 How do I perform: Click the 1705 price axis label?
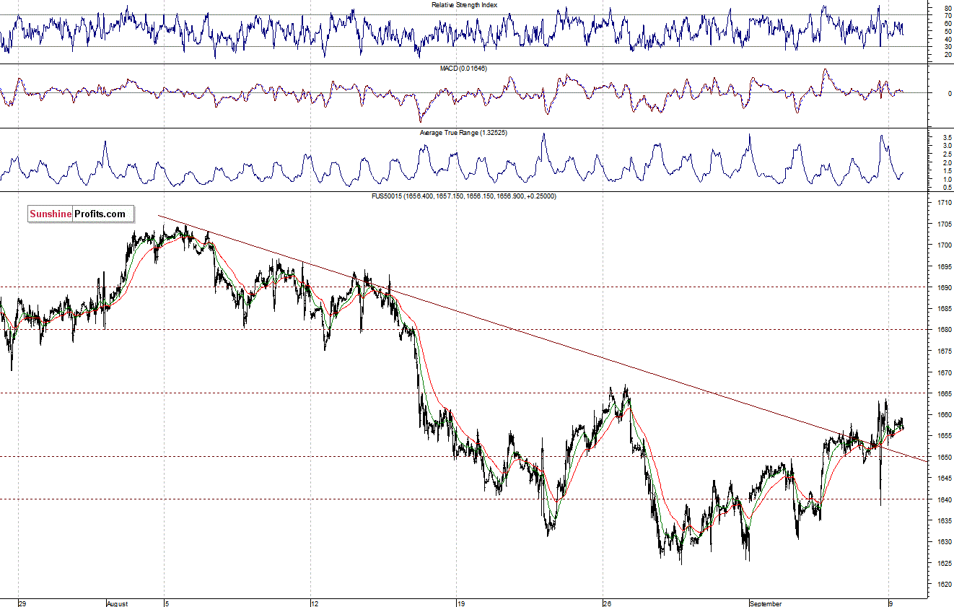944,224
